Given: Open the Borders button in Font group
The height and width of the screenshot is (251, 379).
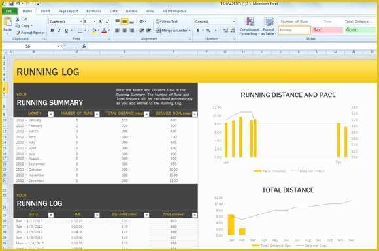Looking at the screenshot, I should click(80, 31).
